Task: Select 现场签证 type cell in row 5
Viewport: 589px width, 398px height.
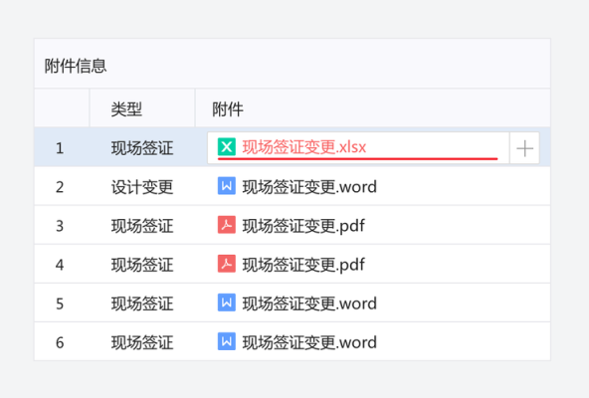Action: [142, 303]
